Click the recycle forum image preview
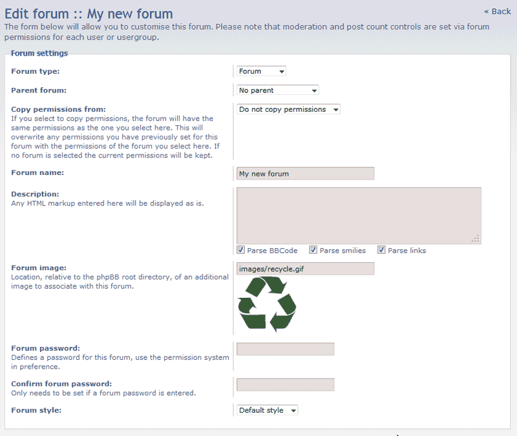This screenshot has height=436, width=517. [267, 304]
